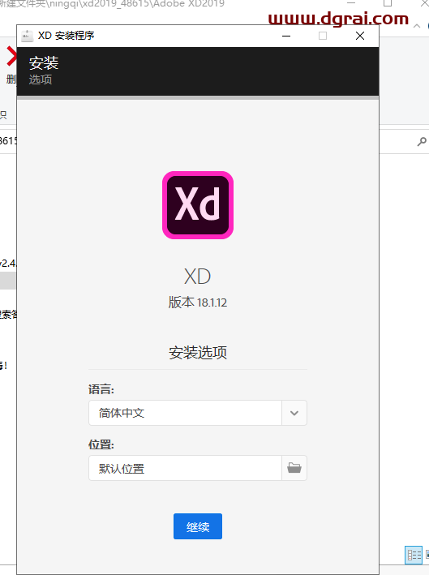This screenshot has width=429, height=575.
Task: Browse install location with folder icon
Action: coord(294,468)
